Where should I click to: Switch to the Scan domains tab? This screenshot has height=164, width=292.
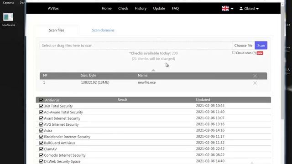[x=103, y=30]
